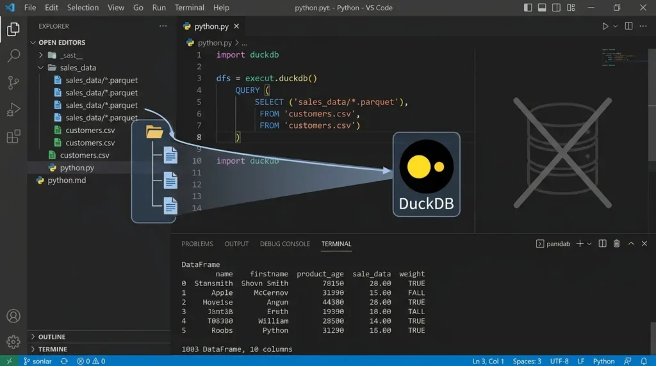Click the breadcrumb ellipsis after python.py
This screenshot has width=656, height=366.
tap(244, 43)
